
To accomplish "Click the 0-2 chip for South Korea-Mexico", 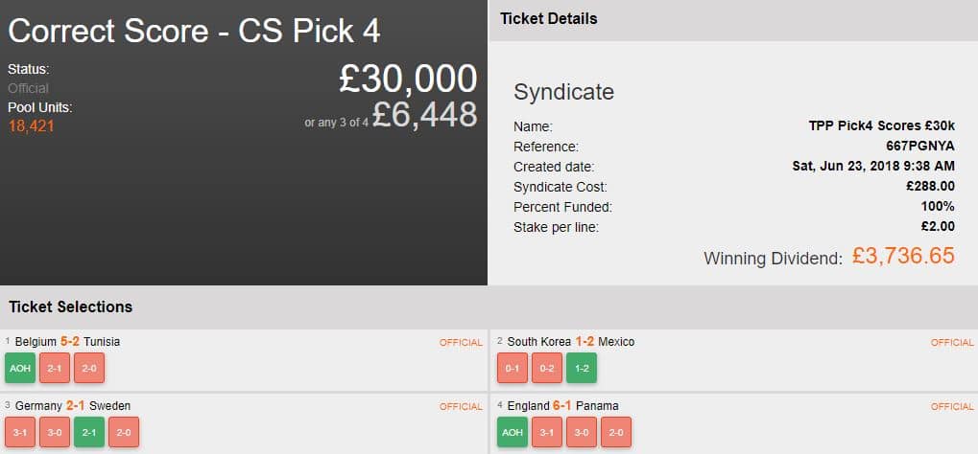I will (546, 368).
